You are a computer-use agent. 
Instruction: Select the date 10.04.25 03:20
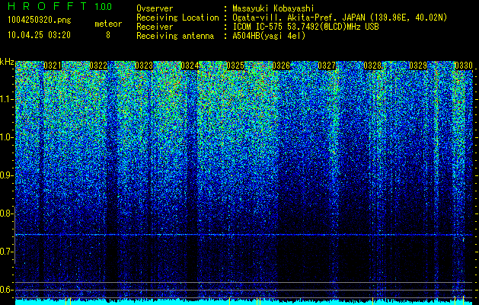pyautogui.click(x=39, y=35)
